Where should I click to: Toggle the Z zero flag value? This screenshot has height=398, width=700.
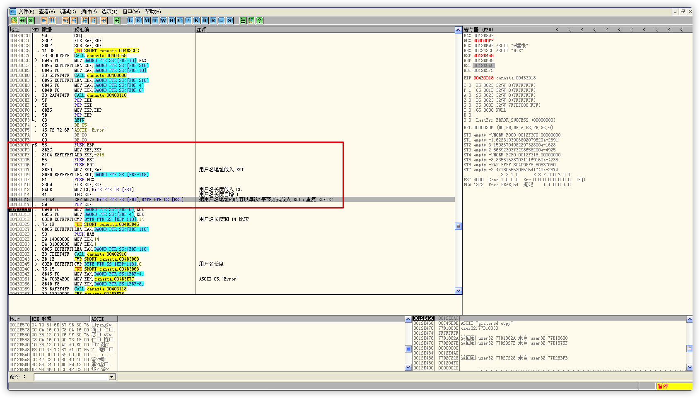[470, 100]
